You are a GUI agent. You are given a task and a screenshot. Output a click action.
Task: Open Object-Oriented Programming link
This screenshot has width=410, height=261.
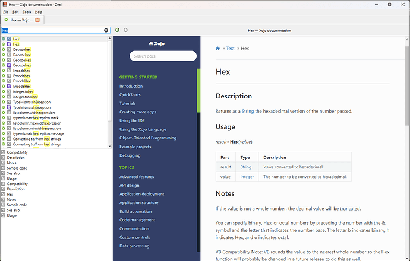click(148, 138)
